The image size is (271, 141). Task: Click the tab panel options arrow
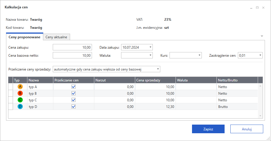point(262,36)
